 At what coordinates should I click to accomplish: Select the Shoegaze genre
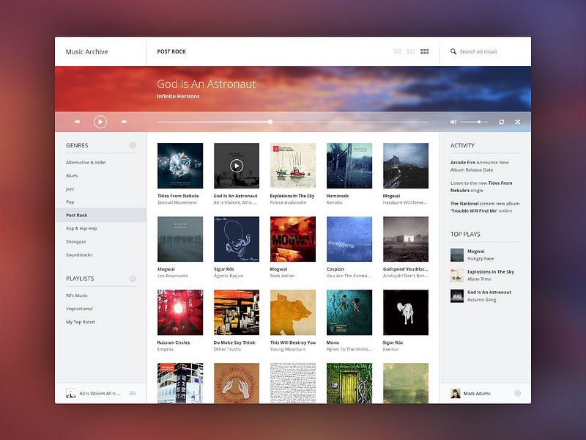coord(76,242)
